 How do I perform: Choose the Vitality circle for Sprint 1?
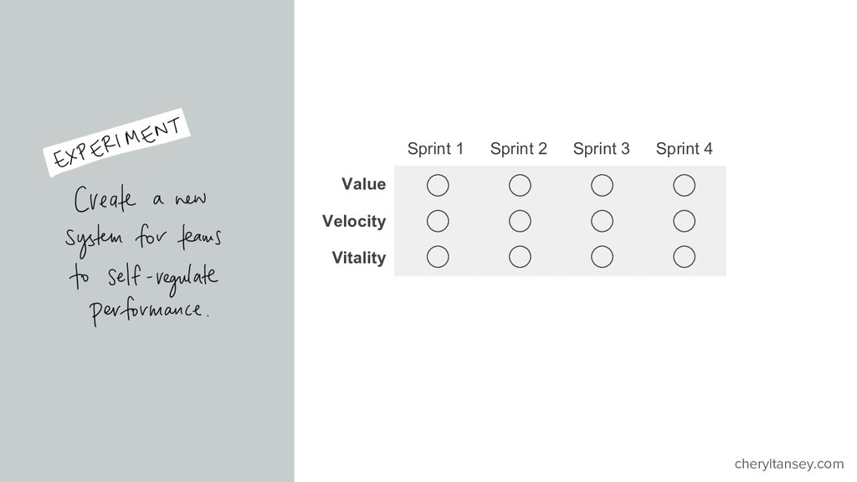pos(438,257)
